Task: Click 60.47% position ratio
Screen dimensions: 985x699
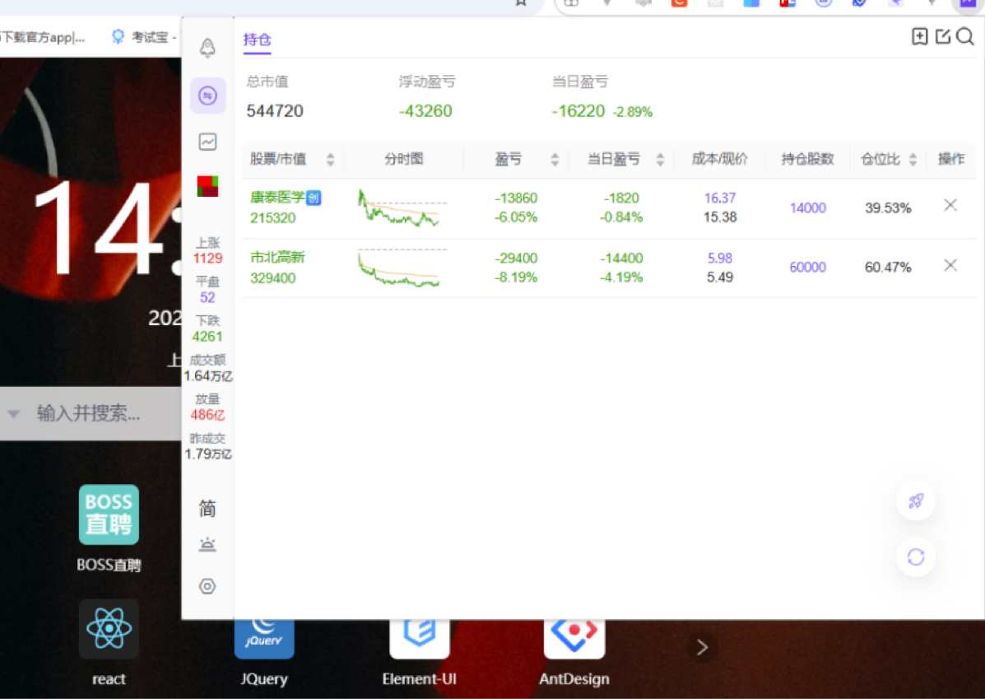Action: [888, 267]
